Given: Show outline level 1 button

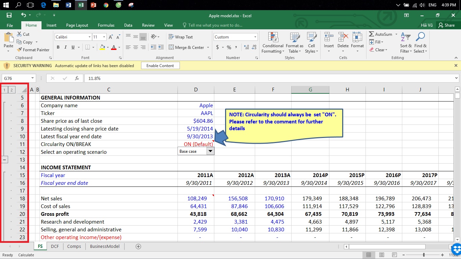Looking at the screenshot, I should coord(5,90).
